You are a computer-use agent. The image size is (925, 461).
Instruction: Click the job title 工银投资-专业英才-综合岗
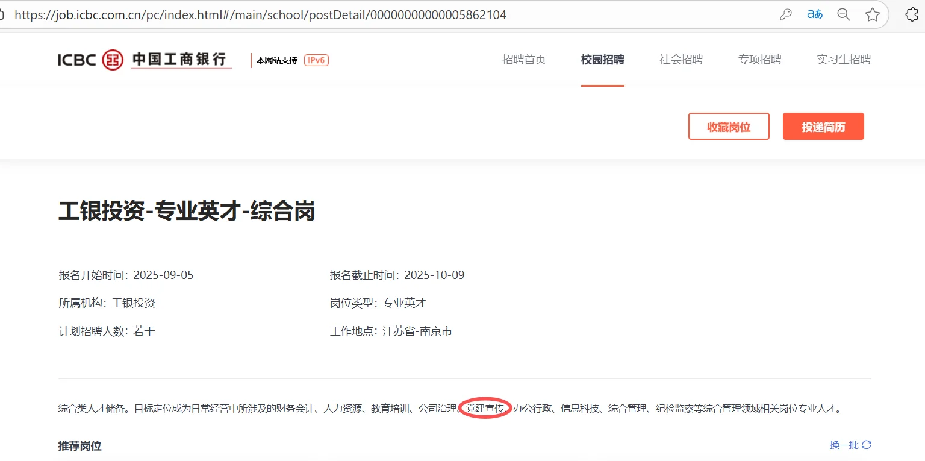tap(187, 212)
